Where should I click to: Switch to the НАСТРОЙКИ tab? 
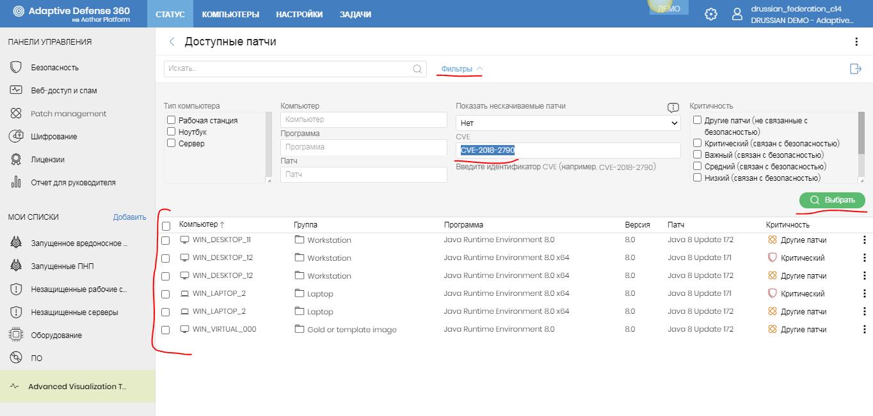300,14
